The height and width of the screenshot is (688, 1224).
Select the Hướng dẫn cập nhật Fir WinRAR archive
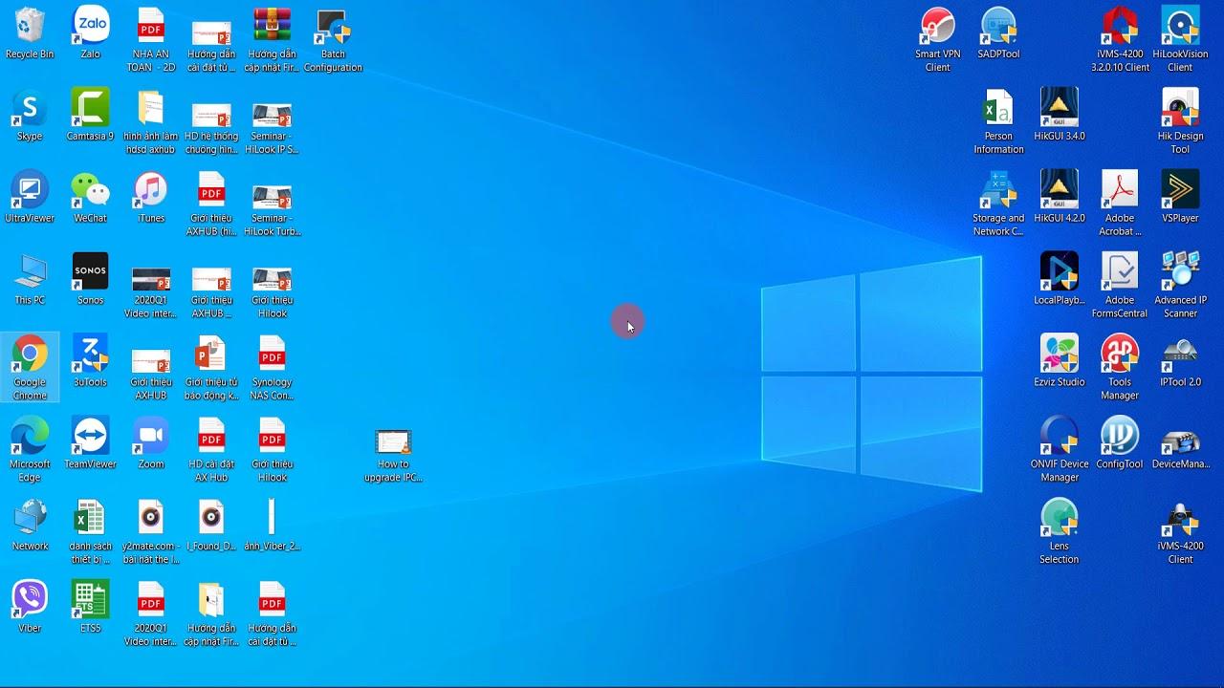[x=272, y=40]
